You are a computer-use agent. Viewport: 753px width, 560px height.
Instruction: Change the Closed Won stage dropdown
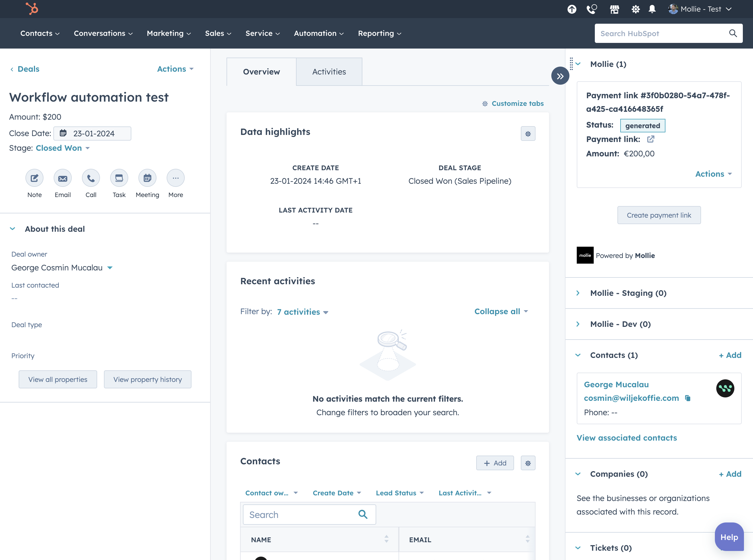pos(63,148)
